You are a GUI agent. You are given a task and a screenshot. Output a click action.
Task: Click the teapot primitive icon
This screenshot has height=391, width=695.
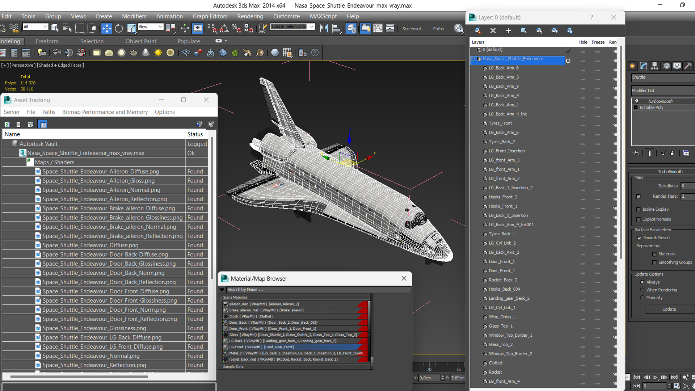(x=134, y=52)
